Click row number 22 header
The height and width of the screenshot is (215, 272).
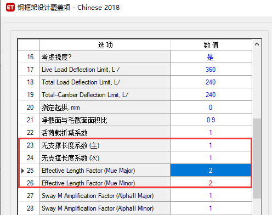(29, 133)
